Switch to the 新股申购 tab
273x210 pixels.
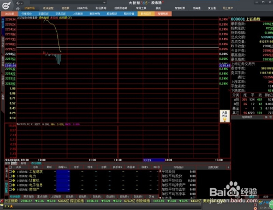click(x=95, y=14)
